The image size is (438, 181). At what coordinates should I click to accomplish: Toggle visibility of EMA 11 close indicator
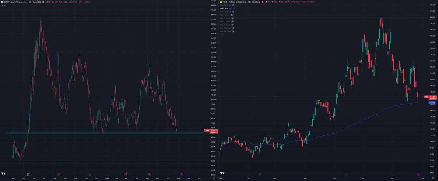pos(233,18)
